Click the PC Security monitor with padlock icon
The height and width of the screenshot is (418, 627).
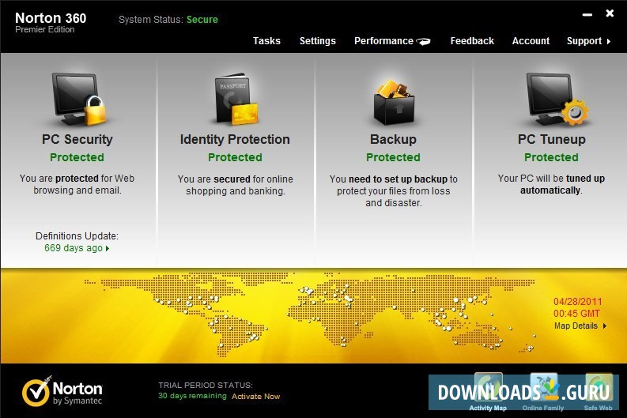point(78,99)
